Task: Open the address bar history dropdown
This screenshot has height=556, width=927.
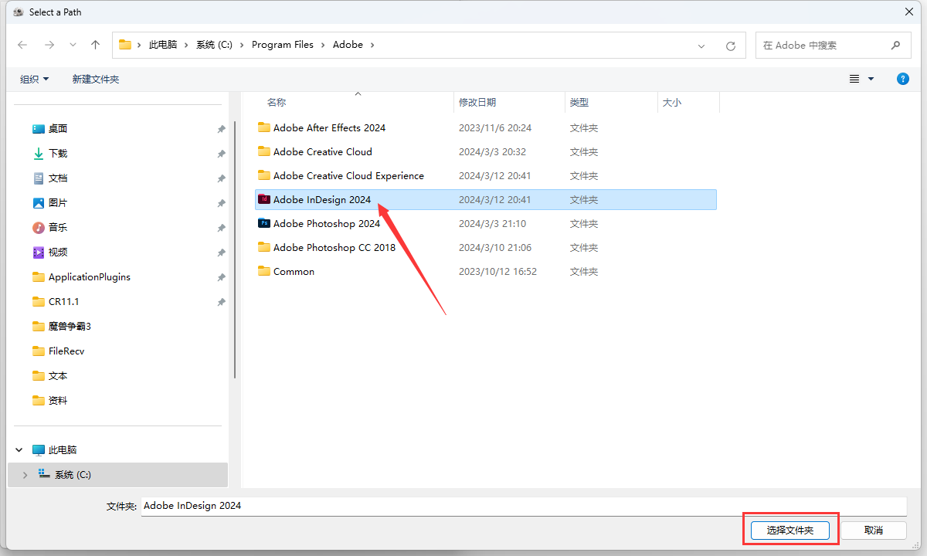Action: coord(701,46)
